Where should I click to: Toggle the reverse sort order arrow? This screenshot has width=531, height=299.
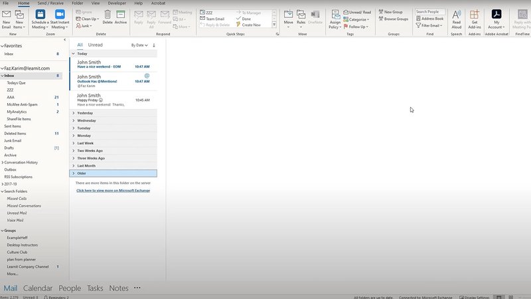154,45
